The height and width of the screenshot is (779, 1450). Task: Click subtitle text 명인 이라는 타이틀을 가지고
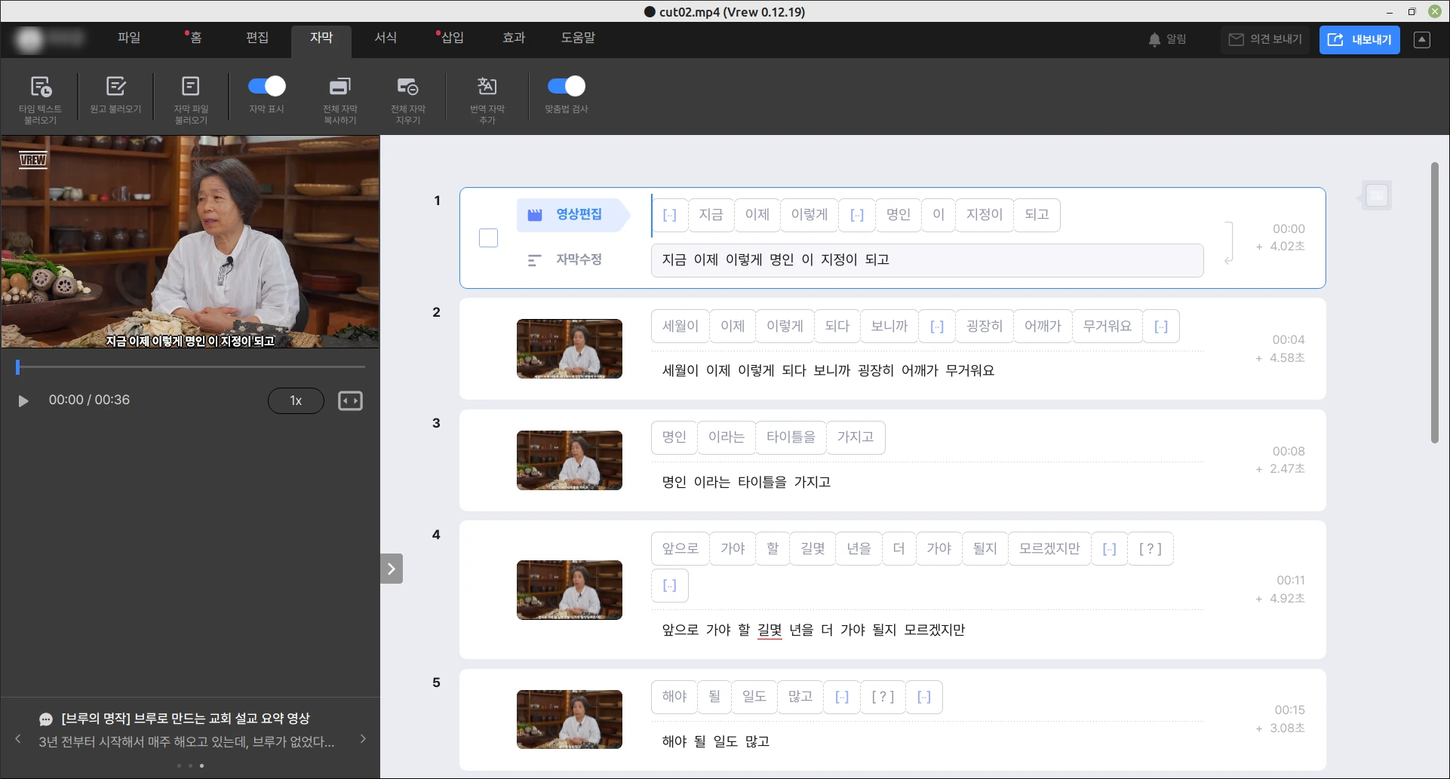click(x=746, y=482)
